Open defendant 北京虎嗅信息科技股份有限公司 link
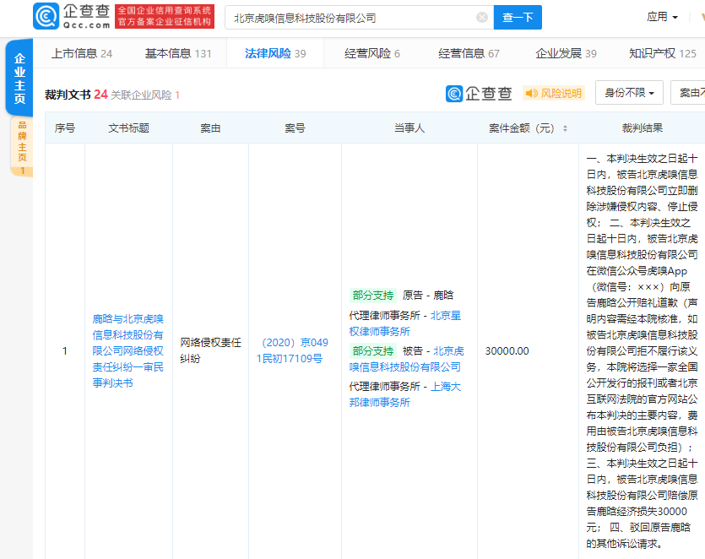 point(406,359)
